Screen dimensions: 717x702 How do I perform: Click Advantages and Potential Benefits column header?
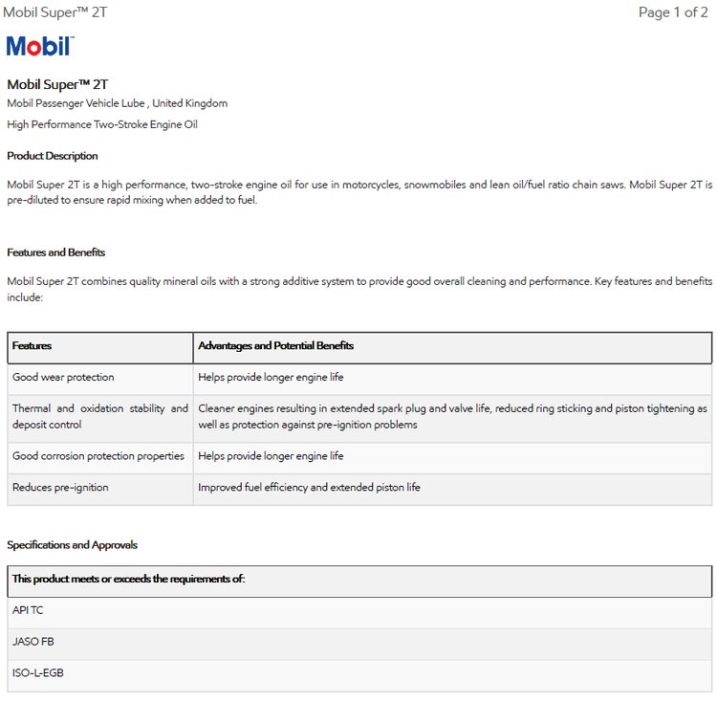[452, 346]
